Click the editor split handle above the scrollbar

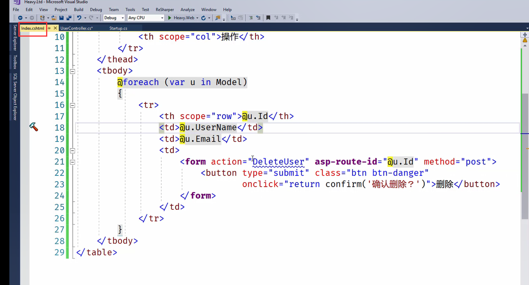point(525,35)
